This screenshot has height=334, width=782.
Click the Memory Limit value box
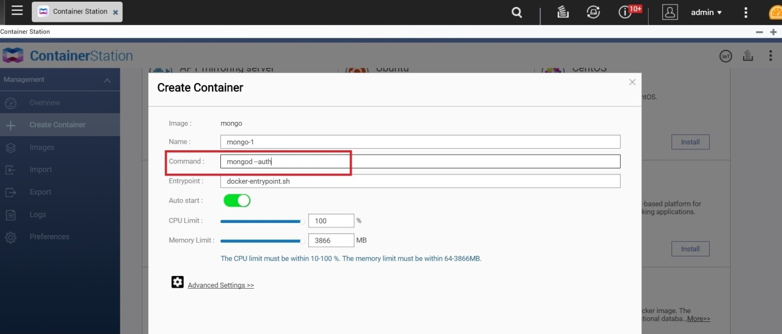331,240
